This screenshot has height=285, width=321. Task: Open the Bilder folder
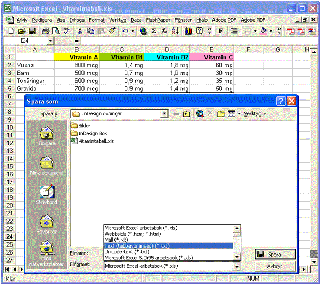point(84,126)
